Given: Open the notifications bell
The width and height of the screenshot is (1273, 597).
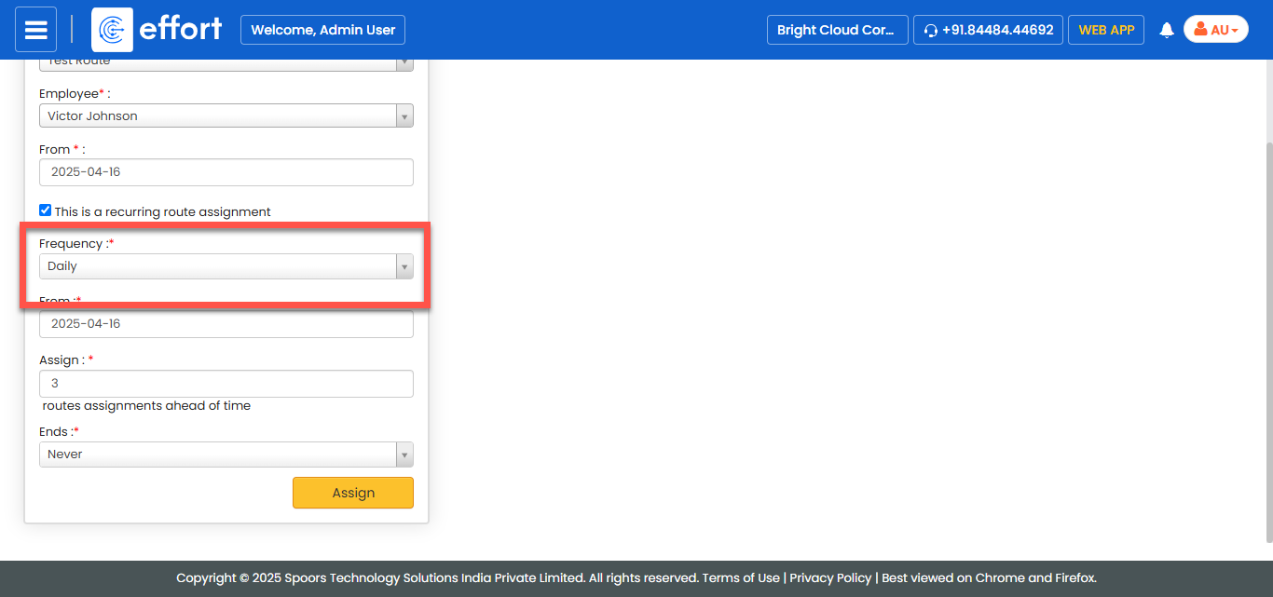Looking at the screenshot, I should tap(1166, 30).
